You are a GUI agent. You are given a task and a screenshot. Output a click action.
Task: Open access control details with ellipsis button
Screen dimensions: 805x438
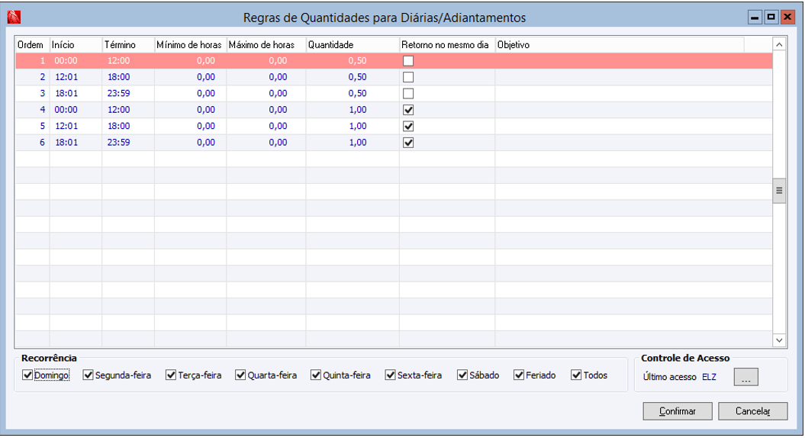pos(746,377)
